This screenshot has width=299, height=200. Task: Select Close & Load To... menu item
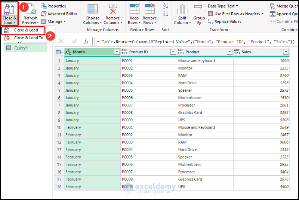coord(28,38)
